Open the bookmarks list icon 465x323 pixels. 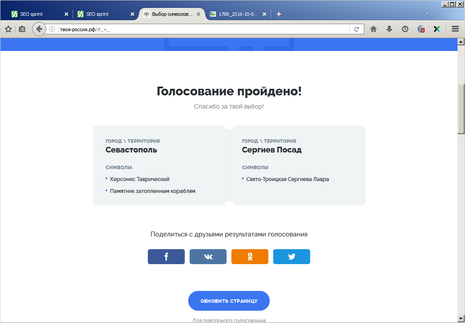tap(22, 29)
